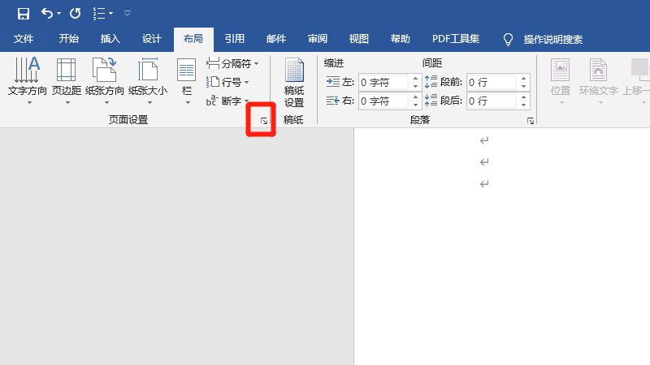Click the 位置 position button
The height and width of the screenshot is (365, 650).
coord(561,81)
